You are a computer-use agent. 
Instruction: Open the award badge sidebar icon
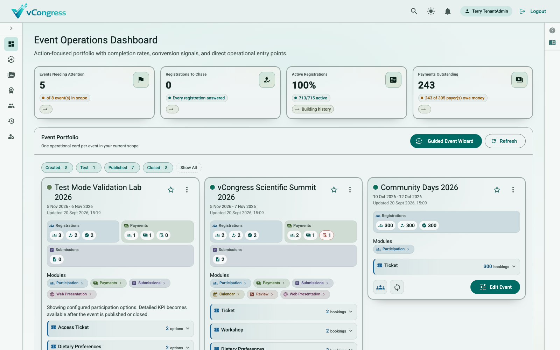click(x=11, y=90)
